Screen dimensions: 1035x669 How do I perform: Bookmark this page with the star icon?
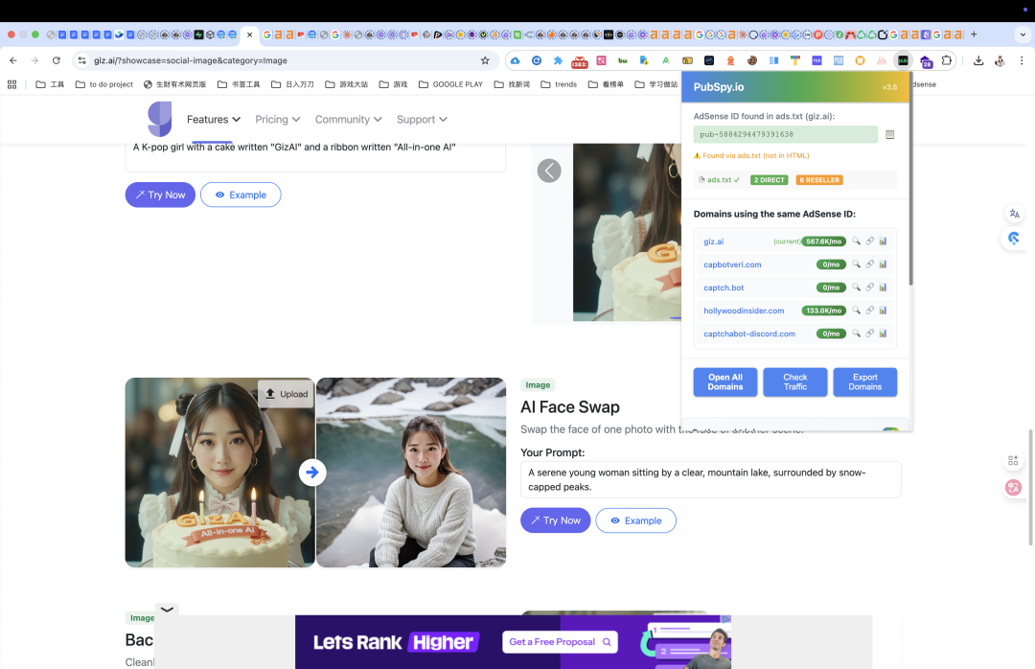coord(485,60)
